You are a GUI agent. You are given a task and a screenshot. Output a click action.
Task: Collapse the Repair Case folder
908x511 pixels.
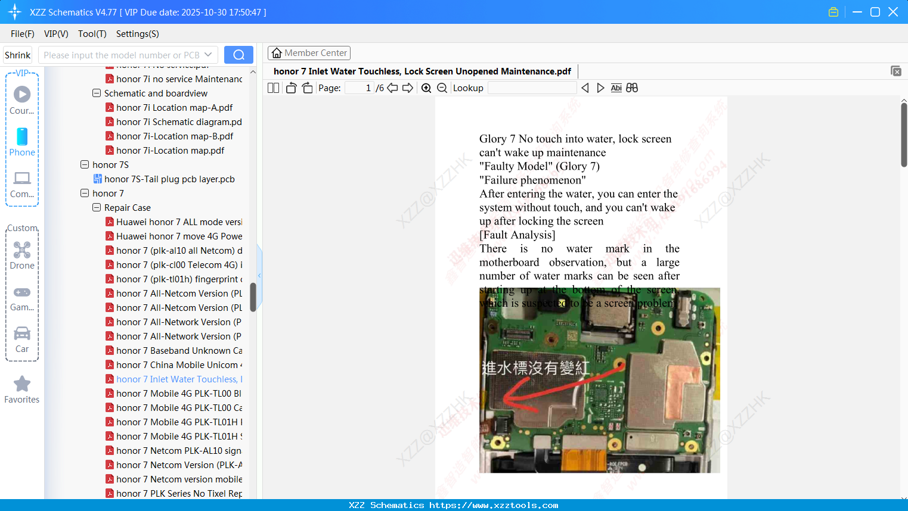[97, 208]
